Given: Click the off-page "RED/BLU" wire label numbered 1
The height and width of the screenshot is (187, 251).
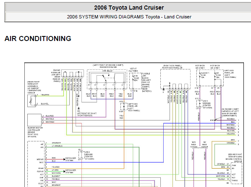Looking at the screenshot, I should coord(231,119).
